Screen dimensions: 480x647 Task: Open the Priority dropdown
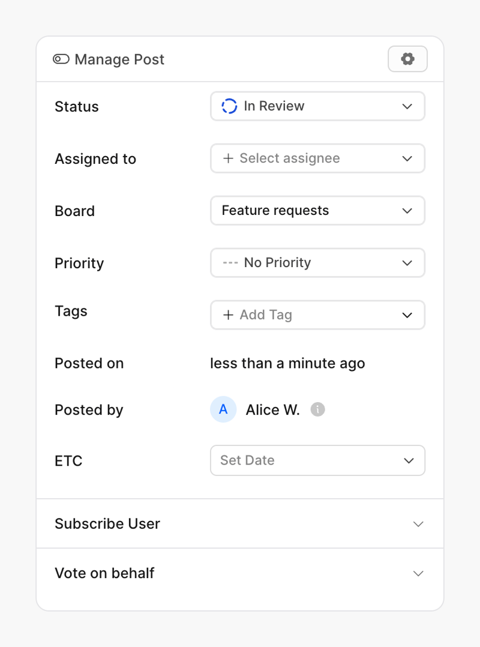317,262
